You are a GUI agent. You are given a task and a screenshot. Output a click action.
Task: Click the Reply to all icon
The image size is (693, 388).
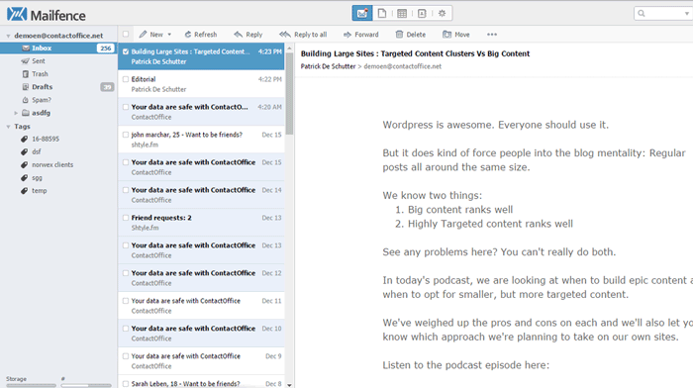(x=285, y=34)
